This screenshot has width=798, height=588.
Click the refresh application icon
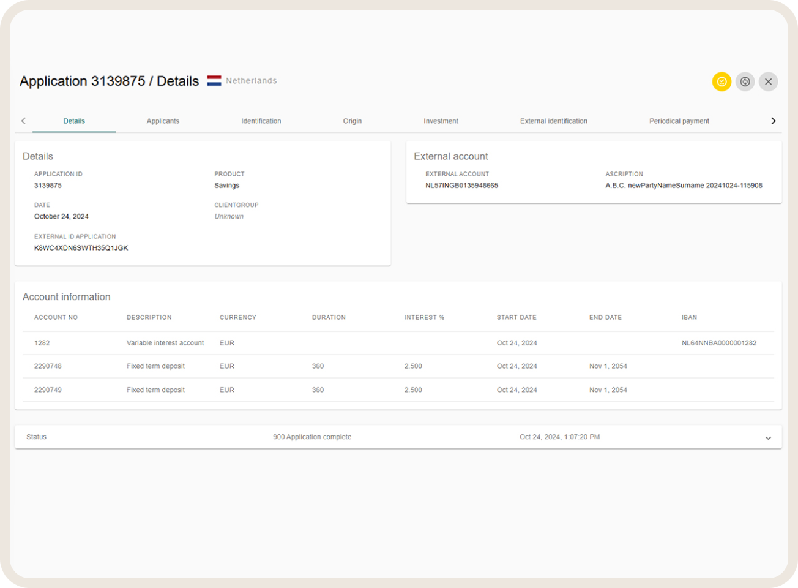pyautogui.click(x=745, y=81)
